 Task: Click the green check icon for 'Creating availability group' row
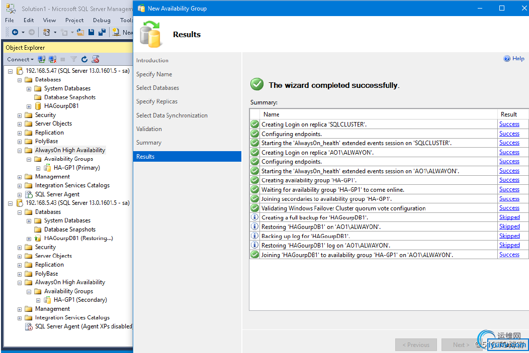tap(255, 180)
